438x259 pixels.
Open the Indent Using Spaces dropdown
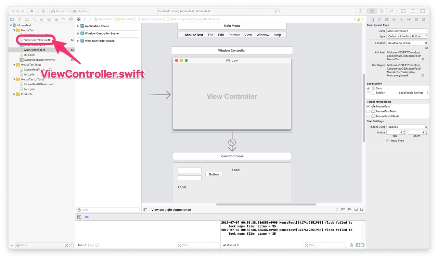point(407,127)
